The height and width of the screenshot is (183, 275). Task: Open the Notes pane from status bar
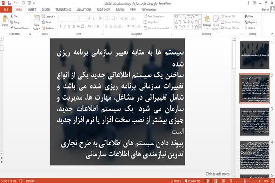coord(176,181)
